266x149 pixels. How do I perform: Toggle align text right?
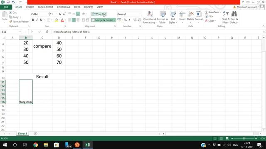78,20
